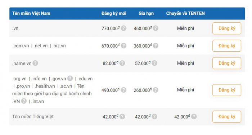This screenshot has width=252, height=135.
Task: Register the .name.vn domain with Đăng ký
Action: [x=227, y=63]
